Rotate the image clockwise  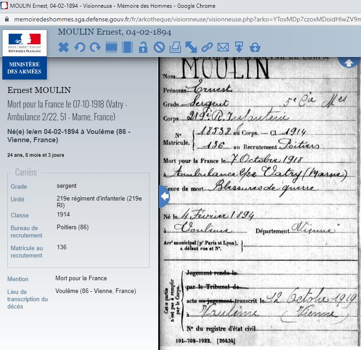95,47
